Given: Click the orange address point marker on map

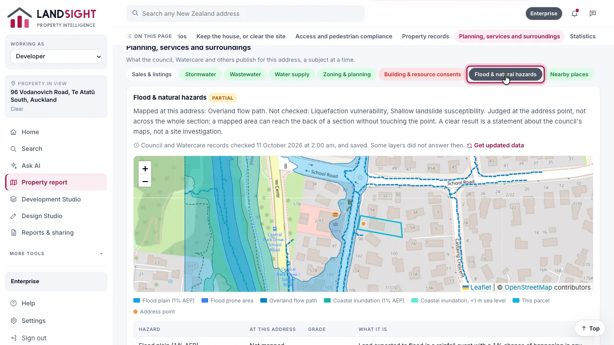Looking at the screenshot, I should tap(363, 224).
